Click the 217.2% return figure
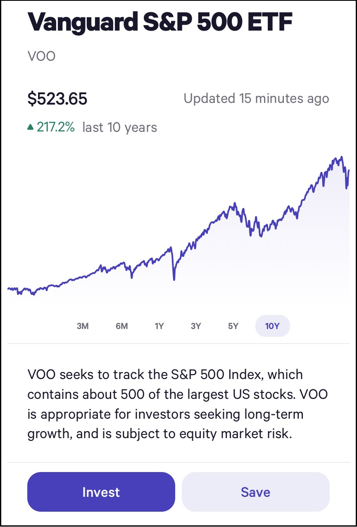The height and width of the screenshot is (527, 357). tap(56, 127)
